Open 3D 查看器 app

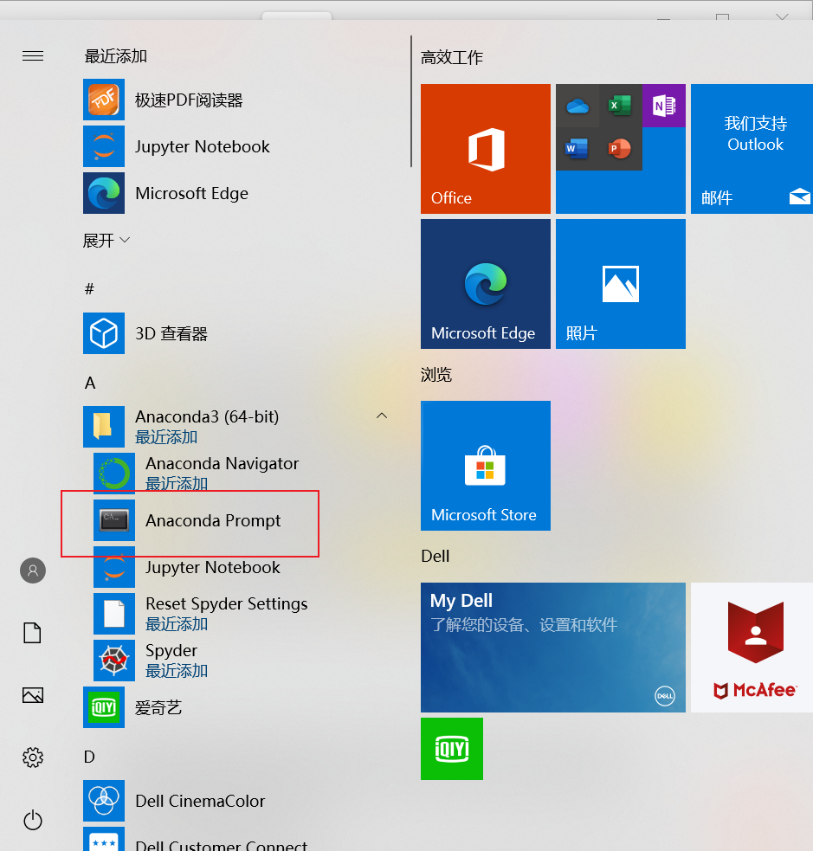[x=145, y=333]
